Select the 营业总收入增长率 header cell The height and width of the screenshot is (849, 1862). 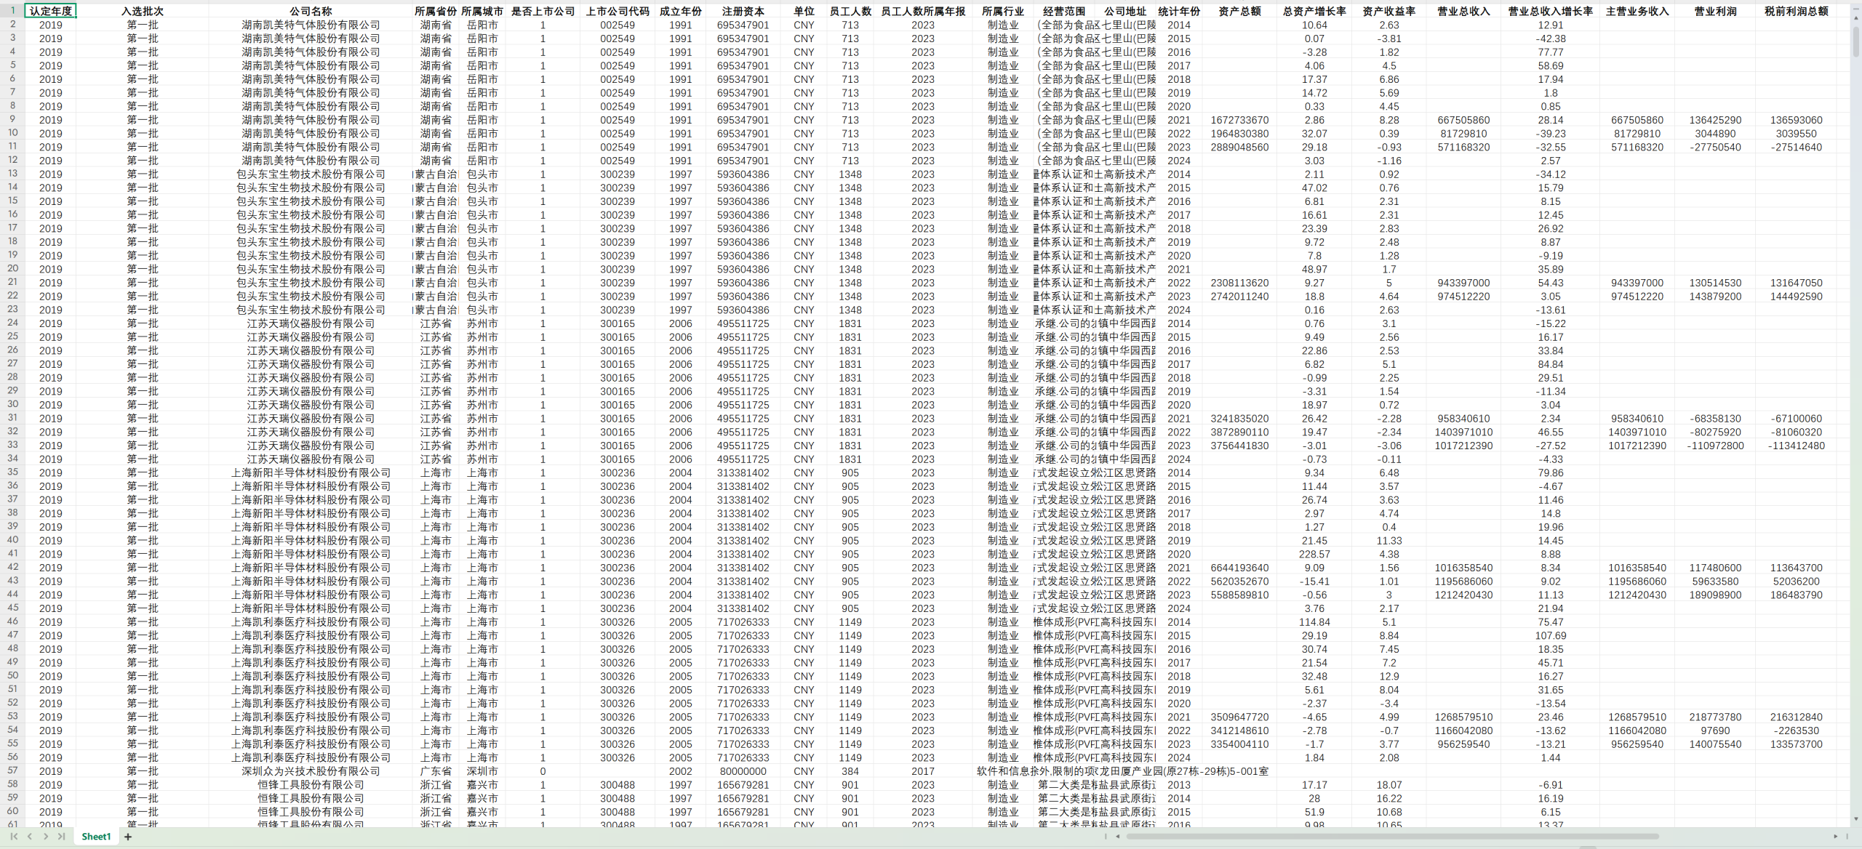1550,11
